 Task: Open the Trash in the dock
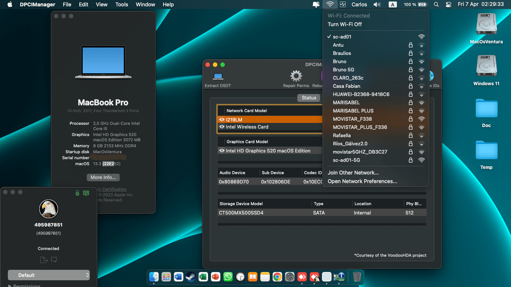(357, 277)
